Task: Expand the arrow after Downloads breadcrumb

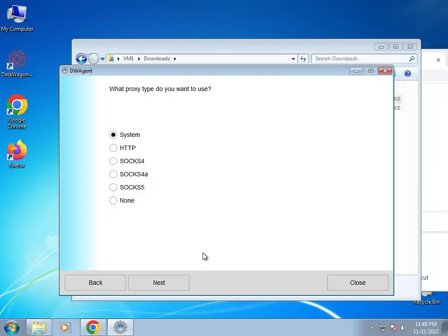Action: [175, 59]
